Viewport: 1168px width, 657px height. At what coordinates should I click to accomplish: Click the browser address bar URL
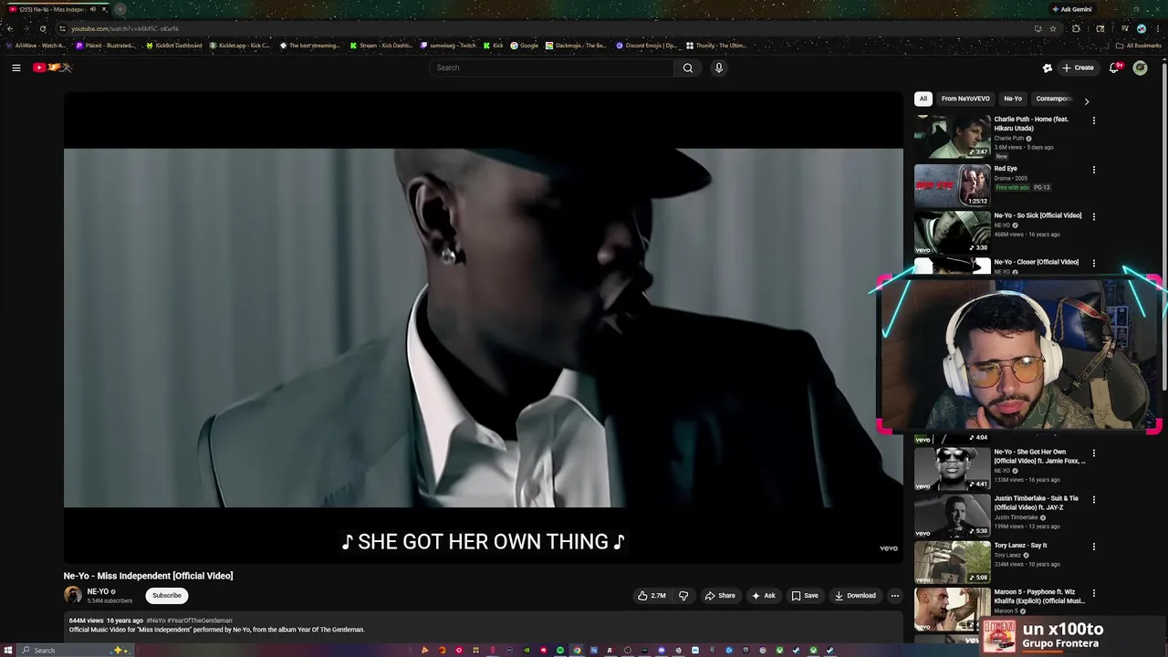pos(125,28)
